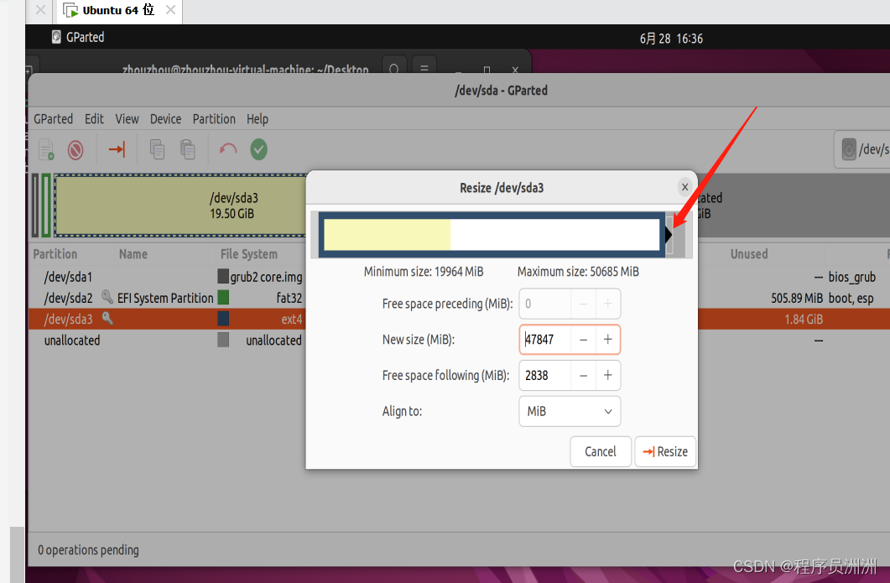Image resolution: width=890 pixels, height=583 pixels.
Task: Click the Paste partition toolbar icon
Action: (x=188, y=149)
